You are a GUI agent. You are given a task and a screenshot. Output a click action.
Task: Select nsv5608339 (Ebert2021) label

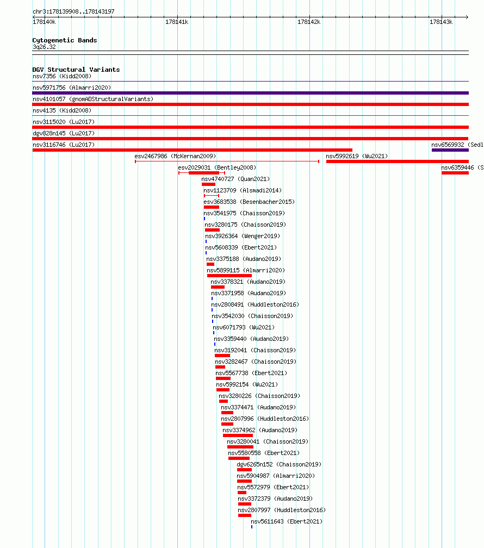click(241, 247)
